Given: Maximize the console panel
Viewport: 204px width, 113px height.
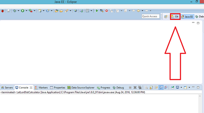Looking at the screenshot, I should coord(198,88).
